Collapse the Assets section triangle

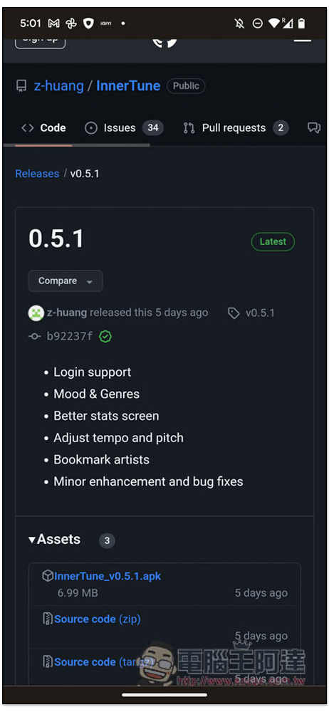[x=32, y=540]
